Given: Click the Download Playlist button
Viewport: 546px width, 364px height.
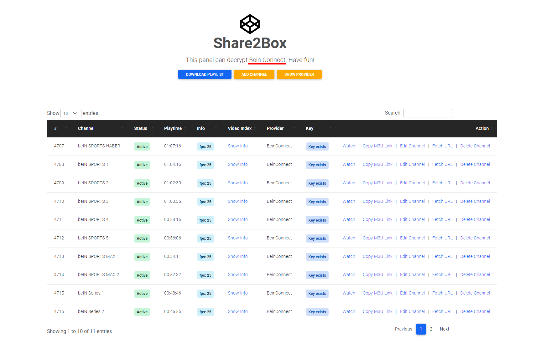Looking at the screenshot, I should (205, 74).
